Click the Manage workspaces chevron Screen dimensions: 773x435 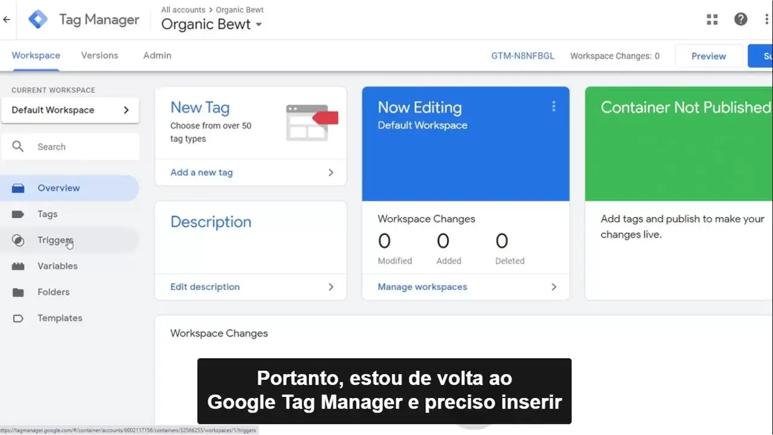point(554,287)
